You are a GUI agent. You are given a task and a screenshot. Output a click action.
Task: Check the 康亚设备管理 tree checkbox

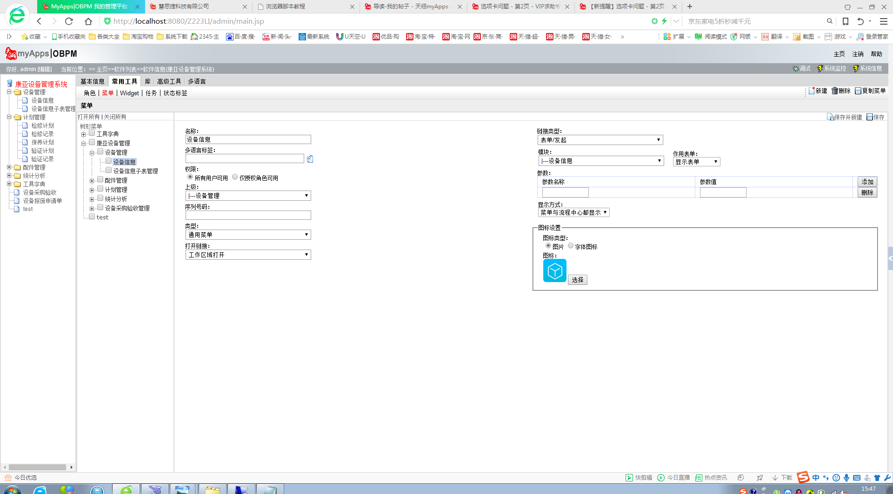[92, 143]
